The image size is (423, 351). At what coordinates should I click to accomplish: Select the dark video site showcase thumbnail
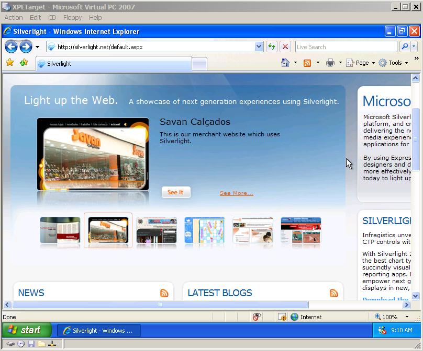coord(156,230)
